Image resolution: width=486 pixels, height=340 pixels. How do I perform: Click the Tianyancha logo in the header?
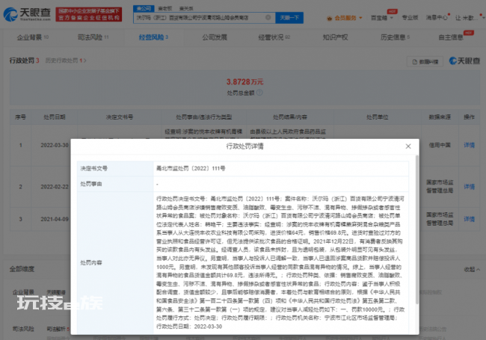tap(27, 14)
